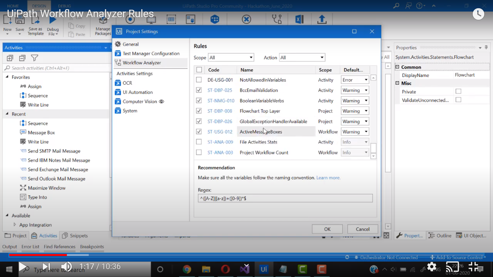Toggle the Private checkbox in Properties

(458, 91)
